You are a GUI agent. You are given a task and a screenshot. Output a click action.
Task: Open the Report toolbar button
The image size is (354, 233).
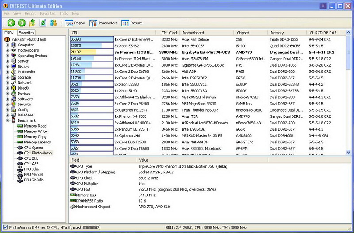point(75,23)
